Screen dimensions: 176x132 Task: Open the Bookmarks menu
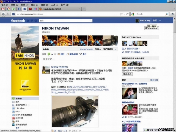click(45, 5)
